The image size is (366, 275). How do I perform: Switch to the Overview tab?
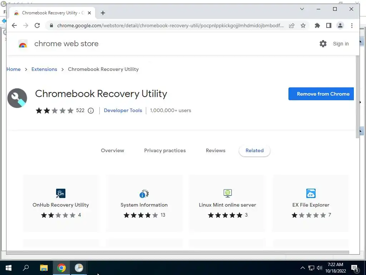point(113,151)
